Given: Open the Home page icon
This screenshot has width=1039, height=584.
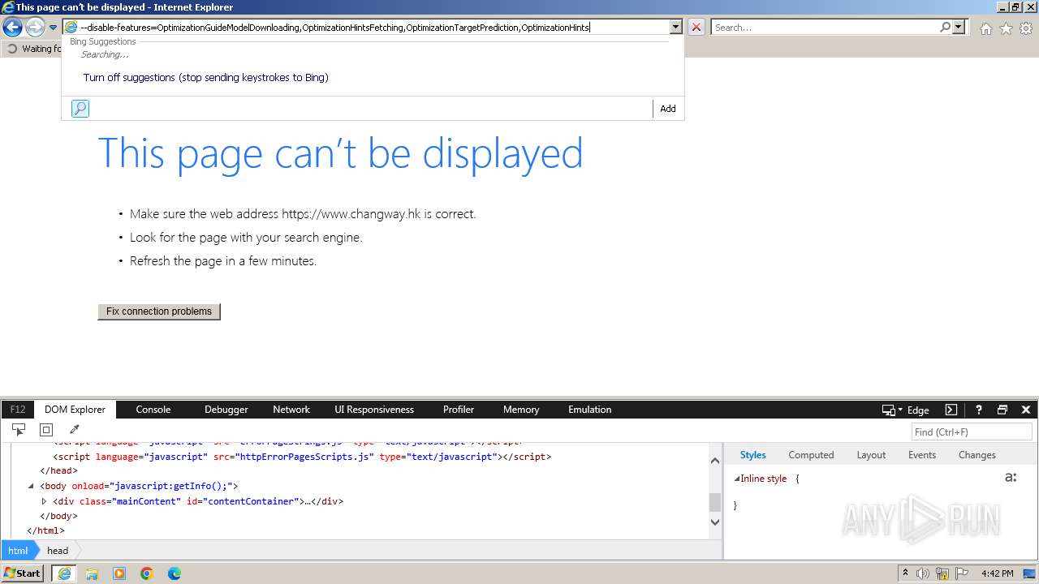Looking at the screenshot, I should click(985, 28).
